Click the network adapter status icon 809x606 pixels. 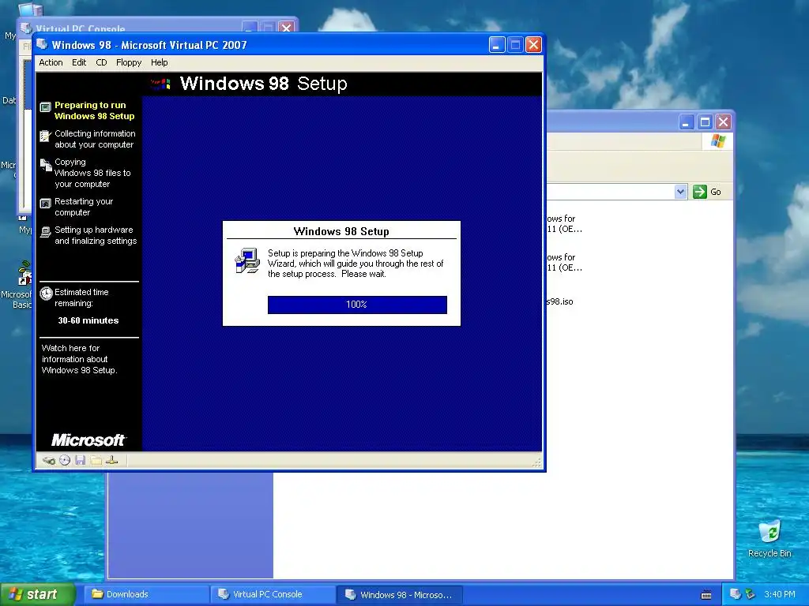click(111, 460)
